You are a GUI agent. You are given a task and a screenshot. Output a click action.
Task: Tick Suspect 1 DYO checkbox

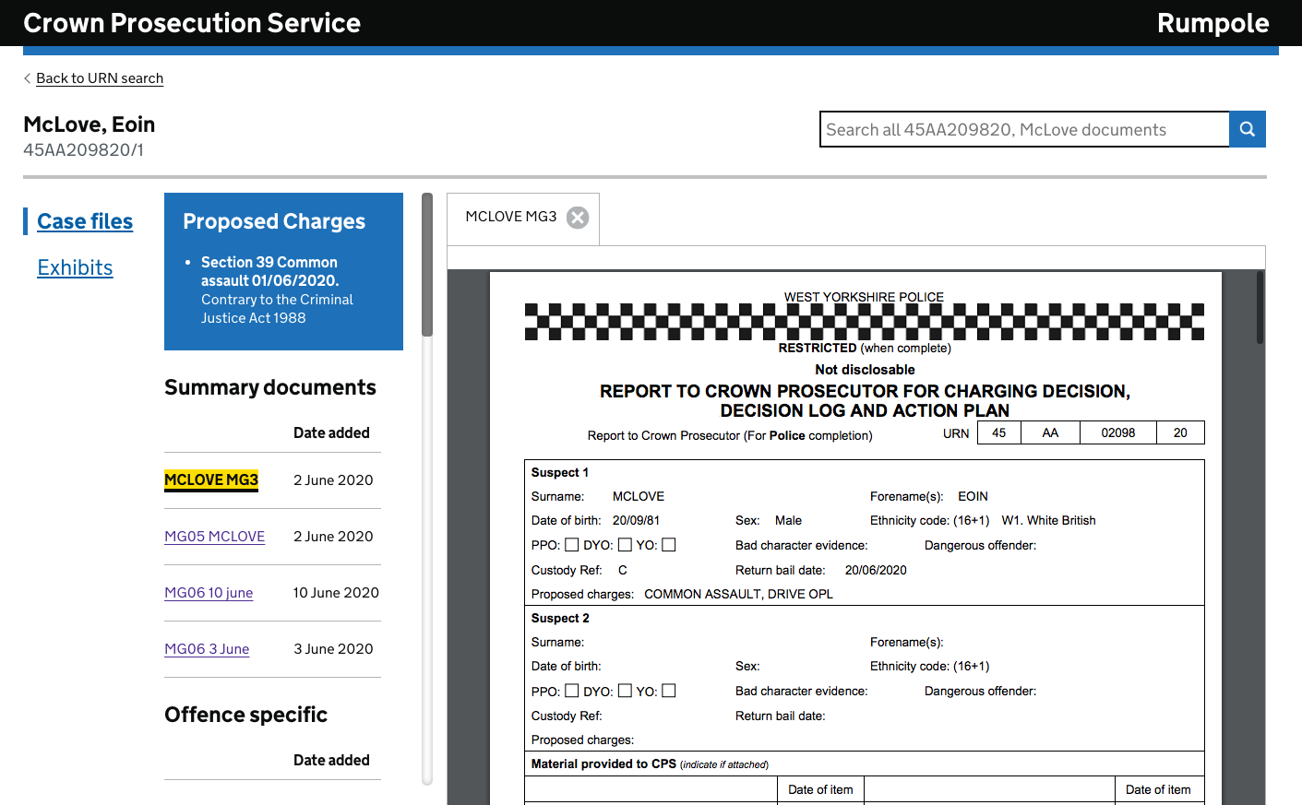pos(625,545)
